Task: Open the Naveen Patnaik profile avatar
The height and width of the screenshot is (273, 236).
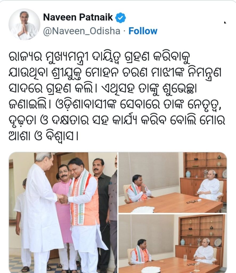Action: (x=24, y=24)
